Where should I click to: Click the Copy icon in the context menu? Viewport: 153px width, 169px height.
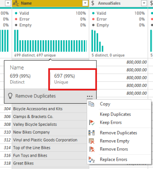coord(91,104)
